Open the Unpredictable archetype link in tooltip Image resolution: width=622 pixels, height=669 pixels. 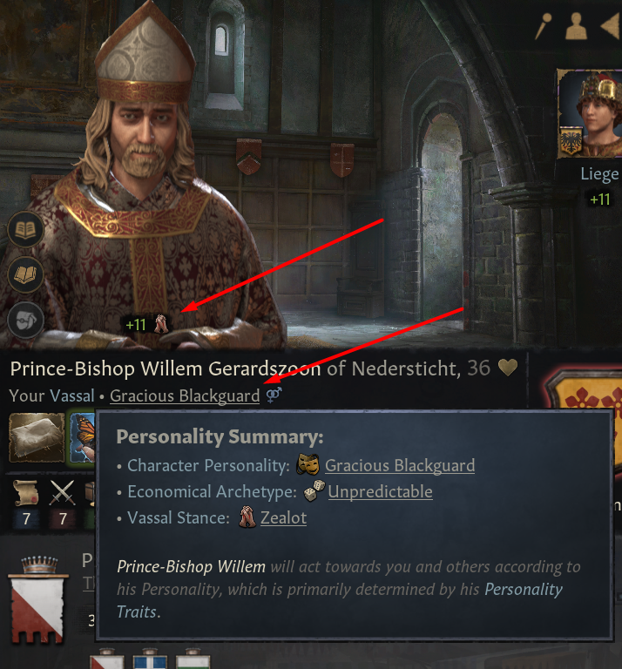point(380,492)
